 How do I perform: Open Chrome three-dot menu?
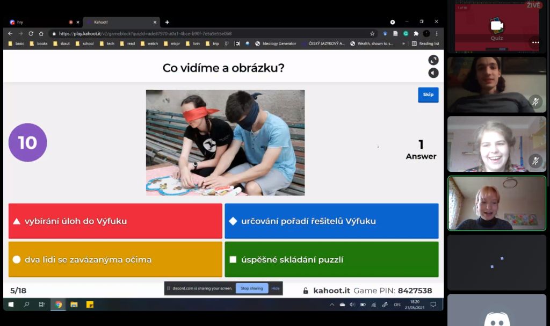(437, 33)
